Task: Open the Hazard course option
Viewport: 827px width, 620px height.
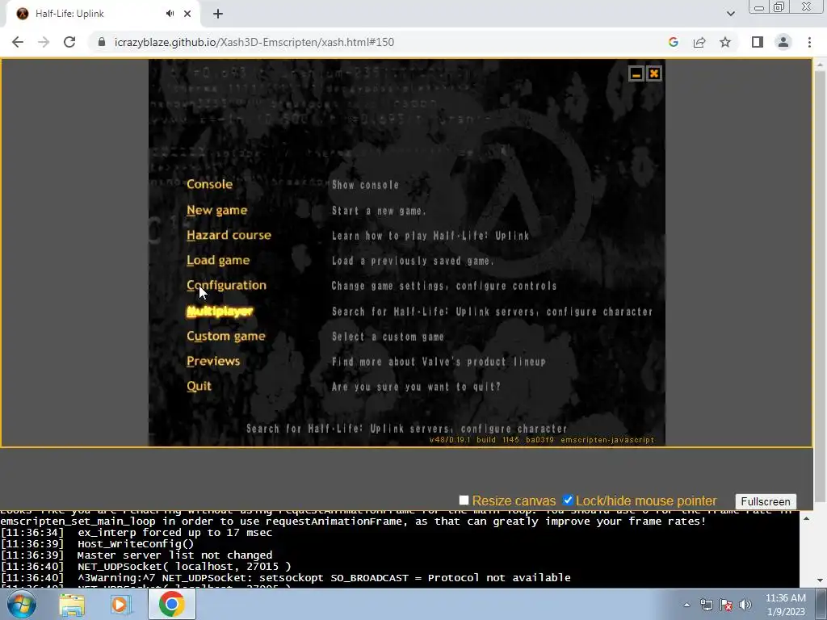Action: (229, 235)
